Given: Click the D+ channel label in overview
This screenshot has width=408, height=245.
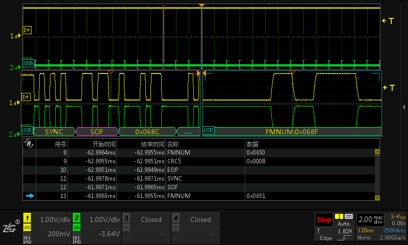Looking at the screenshot, I should pos(27,30).
